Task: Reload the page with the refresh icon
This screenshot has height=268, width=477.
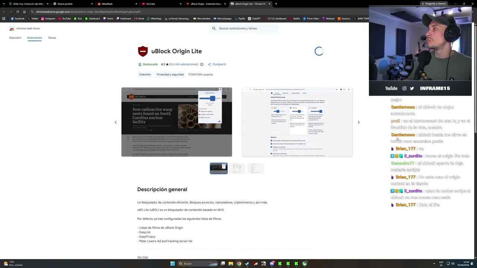Action: click(18, 12)
